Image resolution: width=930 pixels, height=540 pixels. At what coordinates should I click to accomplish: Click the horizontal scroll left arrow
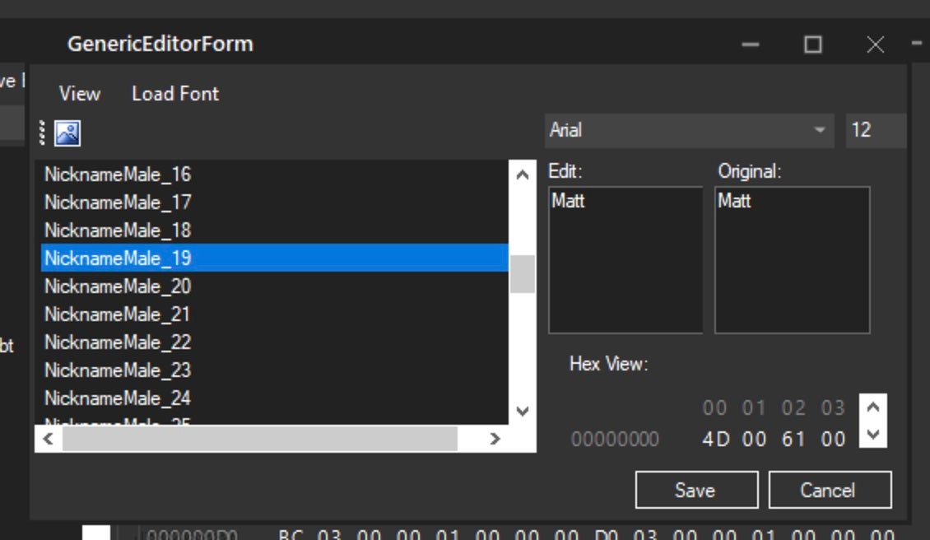click(x=48, y=439)
